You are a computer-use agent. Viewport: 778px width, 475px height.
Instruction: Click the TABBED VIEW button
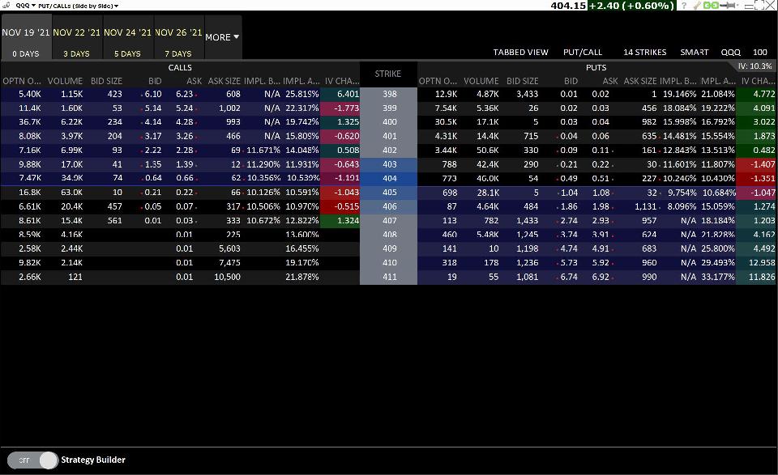[520, 52]
